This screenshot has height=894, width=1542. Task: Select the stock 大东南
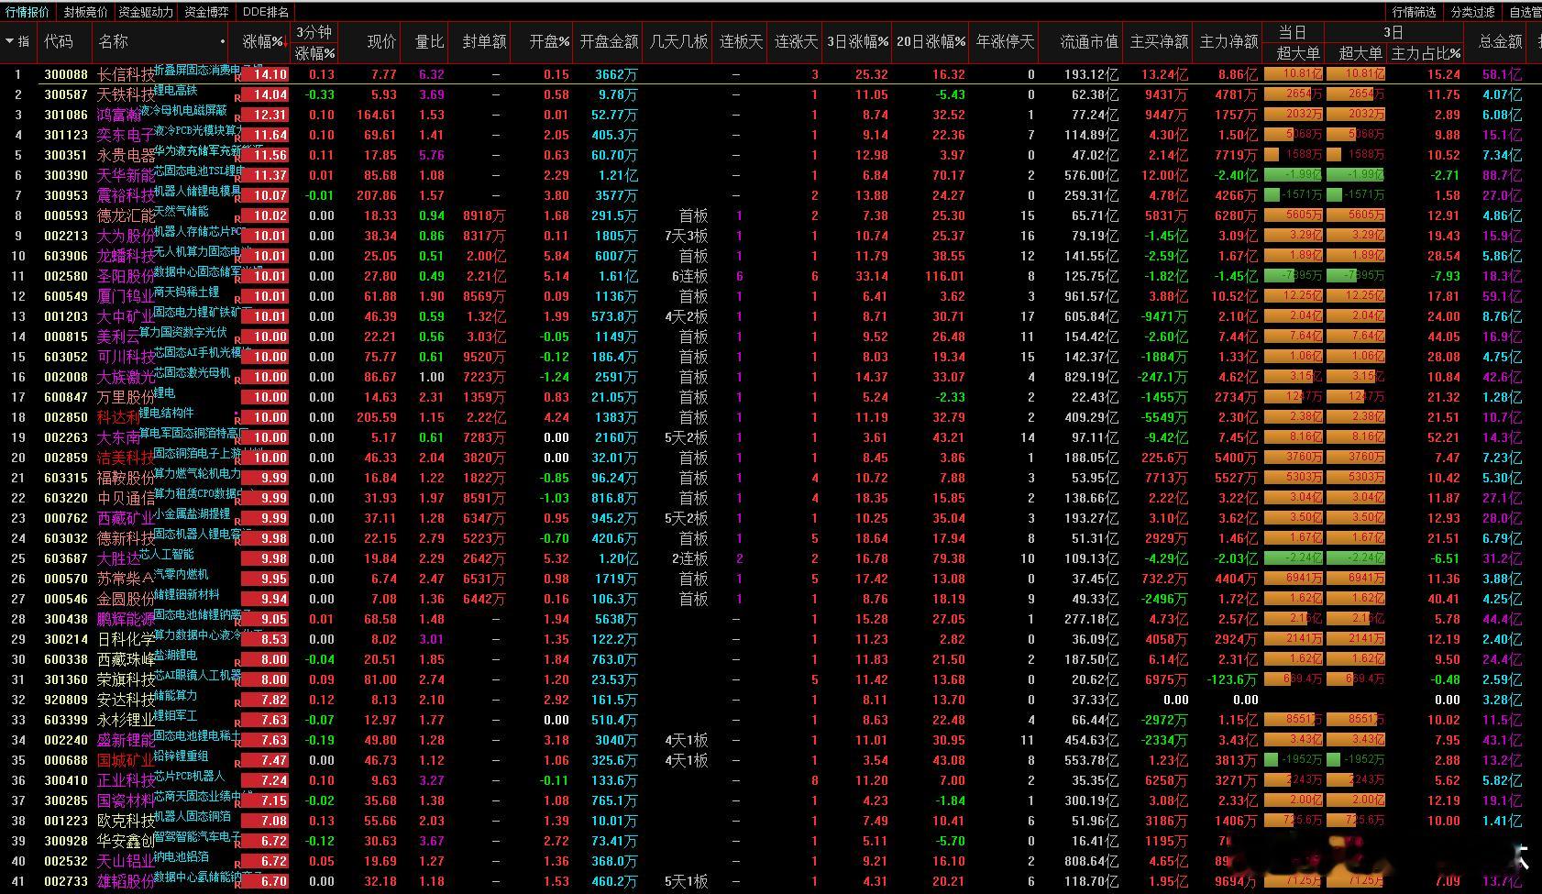pos(118,437)
